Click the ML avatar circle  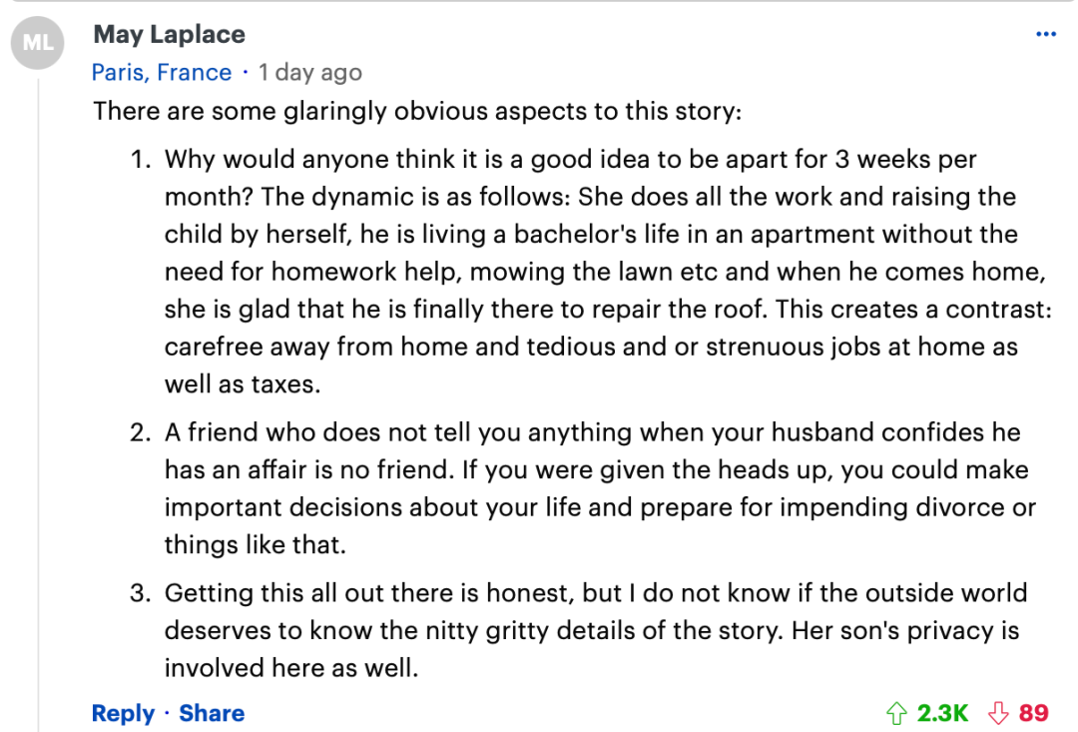pos(37,43)
